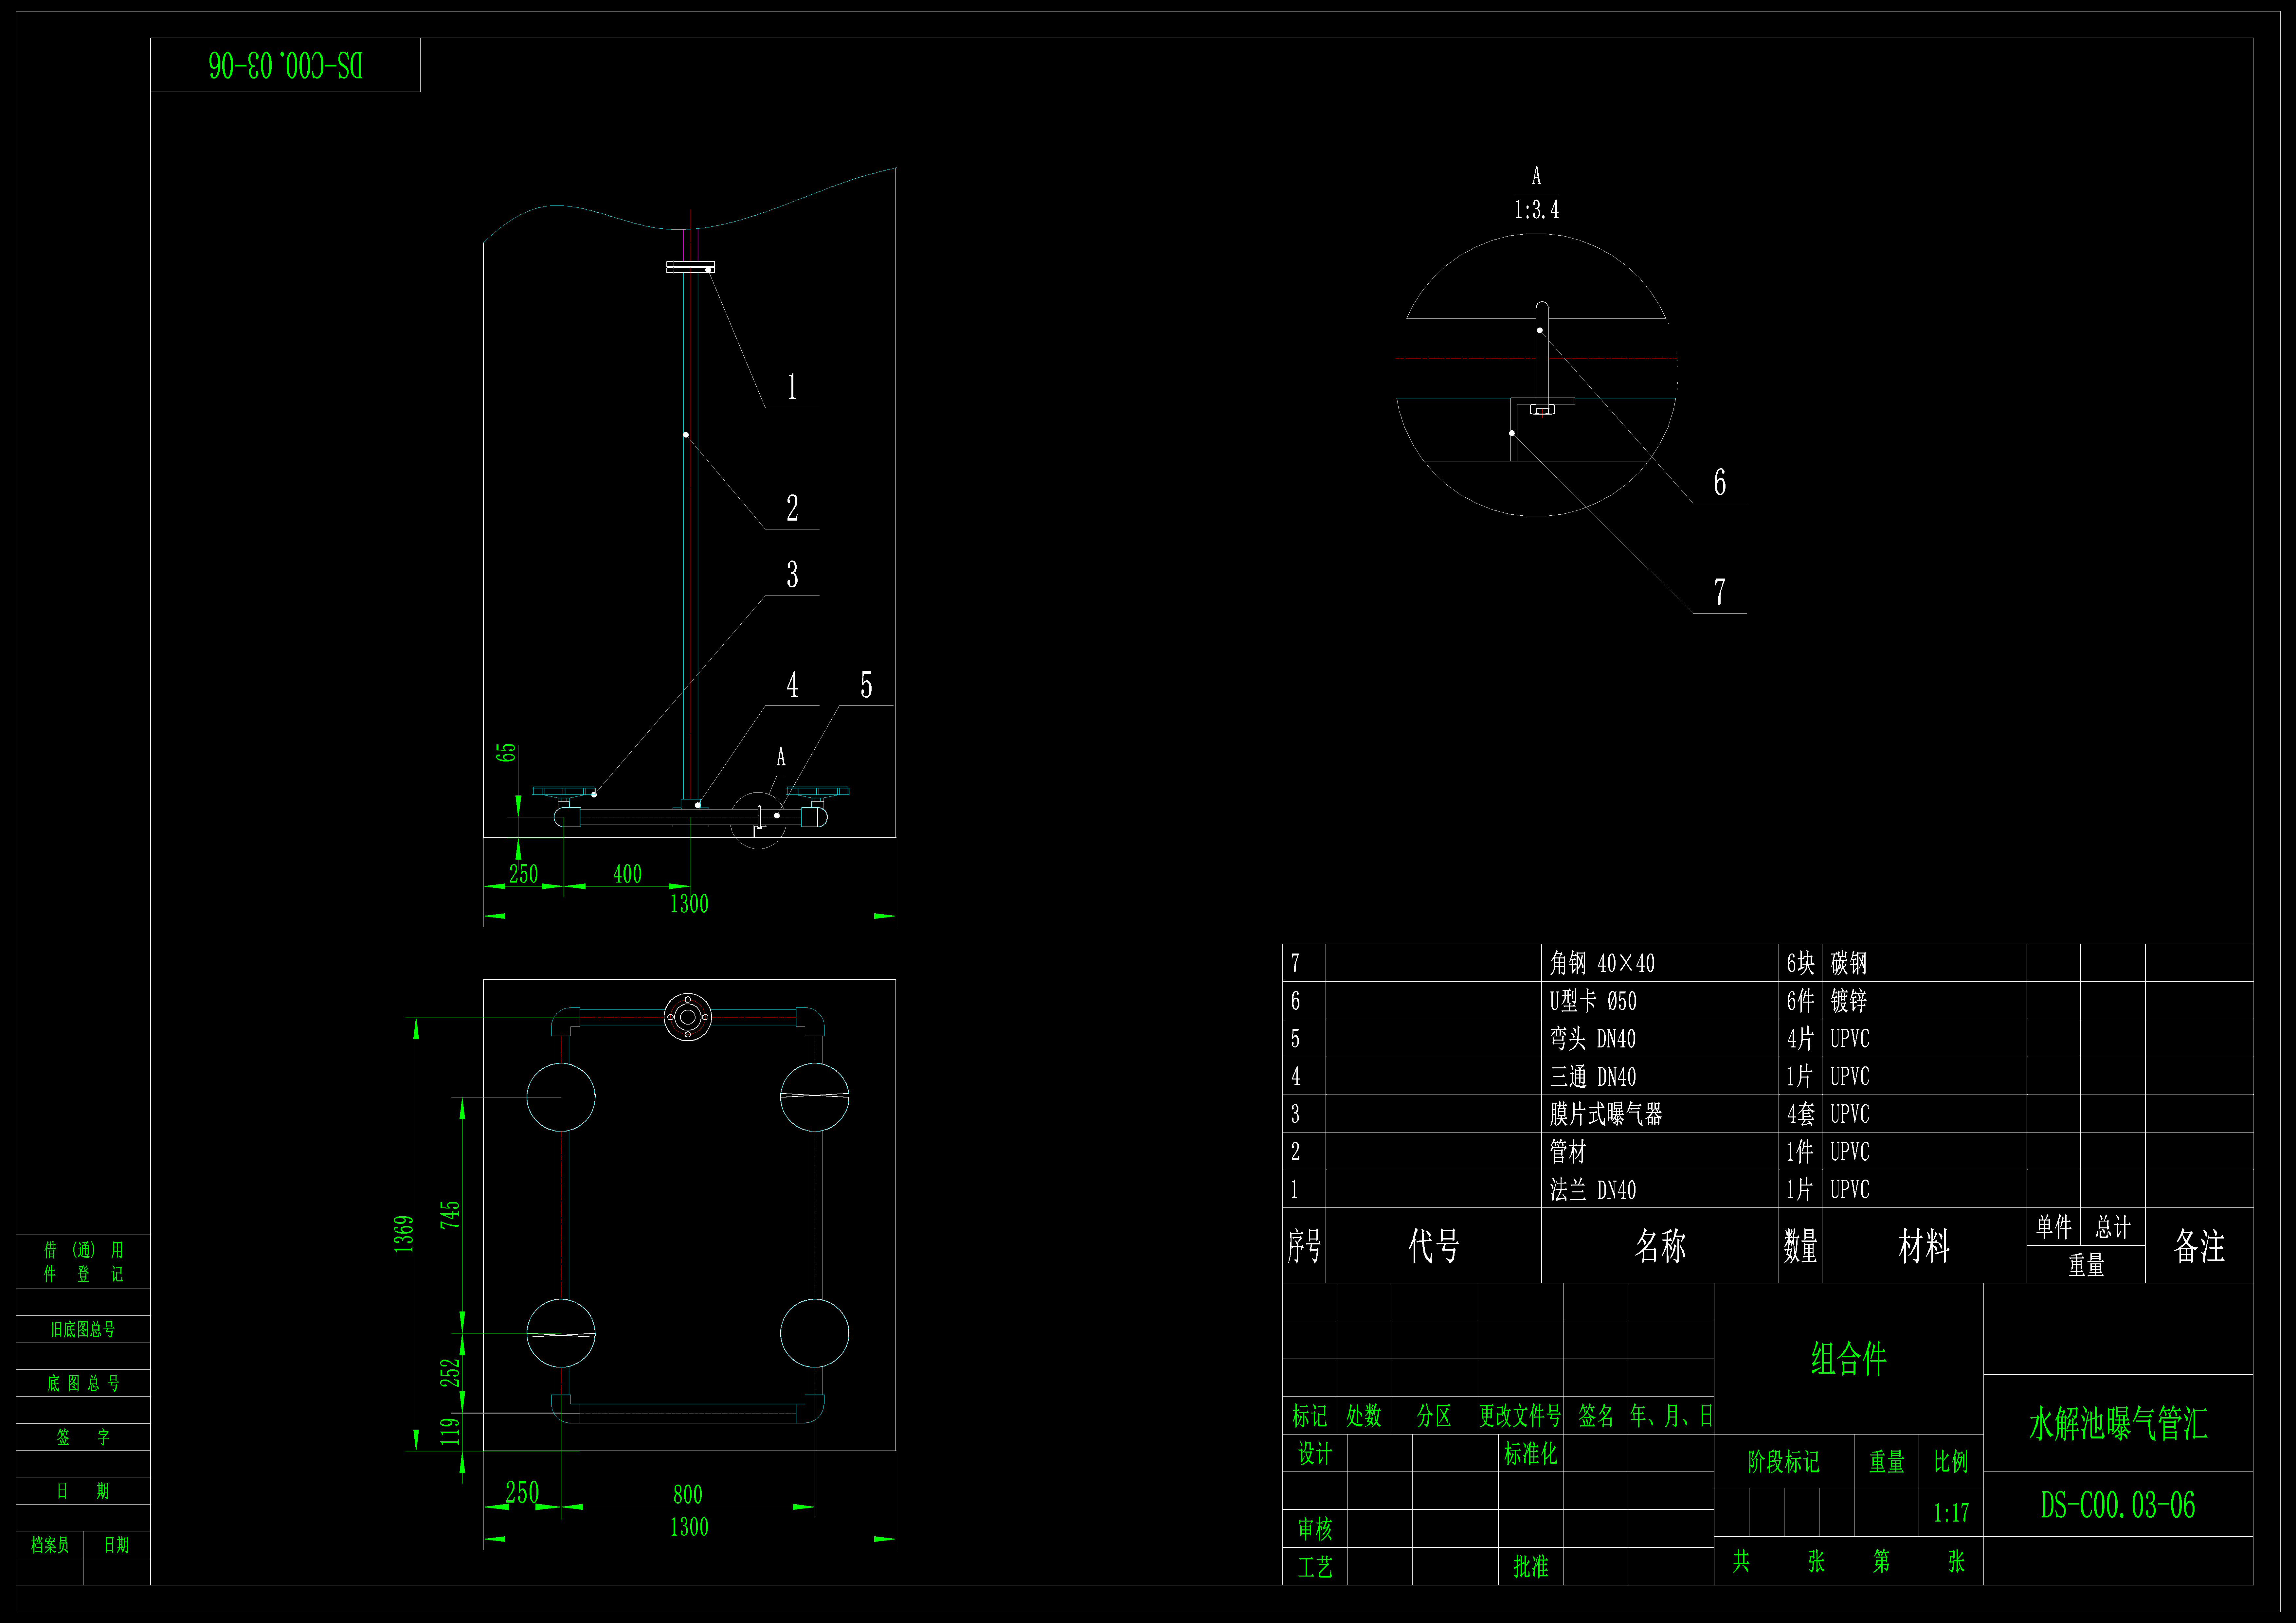Click the "三通 DN40" parts list entry
Image resolution: width=2296 pixels, height=1623 pixels.
[1593, 1077]
